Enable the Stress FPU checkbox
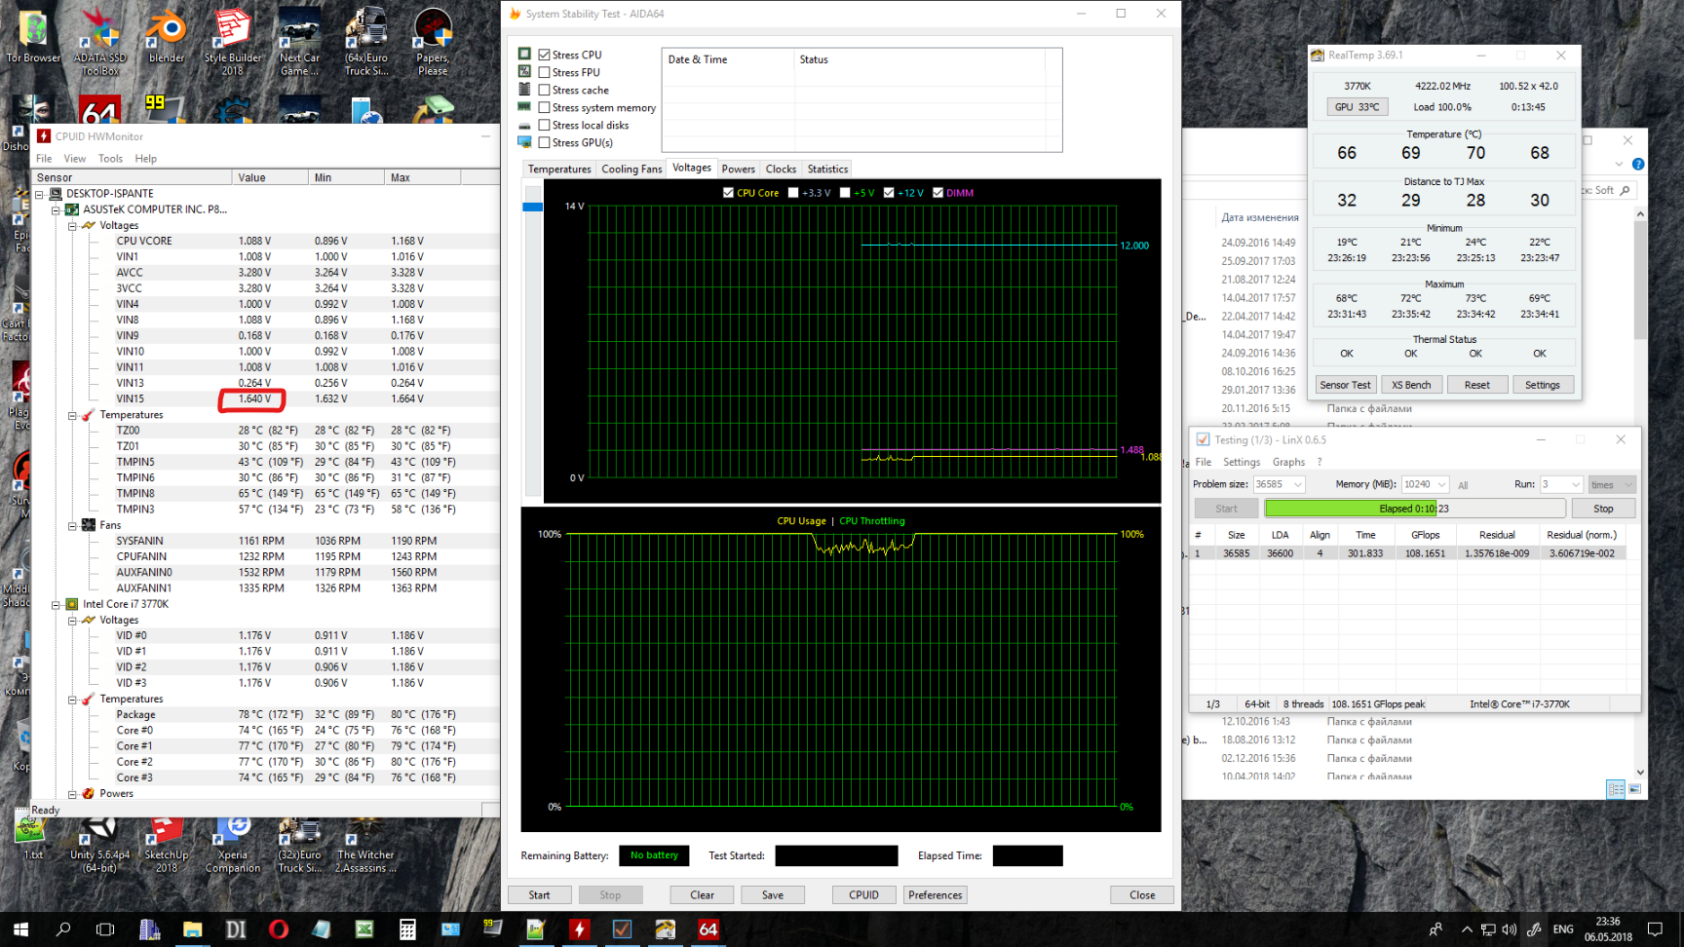The width and height of the screenshot is (1684, 947). click(545, 73)
